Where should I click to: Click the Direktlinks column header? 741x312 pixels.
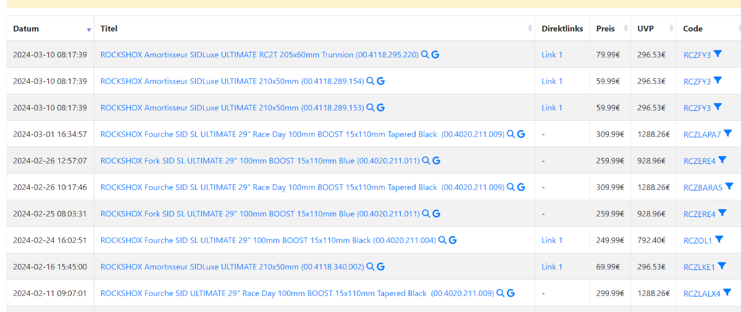562,29
